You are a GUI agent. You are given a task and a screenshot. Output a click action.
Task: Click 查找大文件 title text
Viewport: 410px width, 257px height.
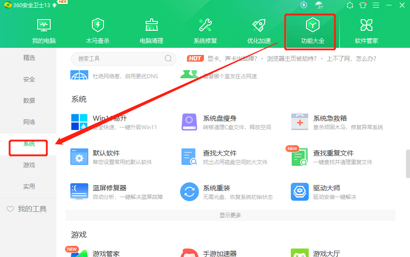(220, 153)
